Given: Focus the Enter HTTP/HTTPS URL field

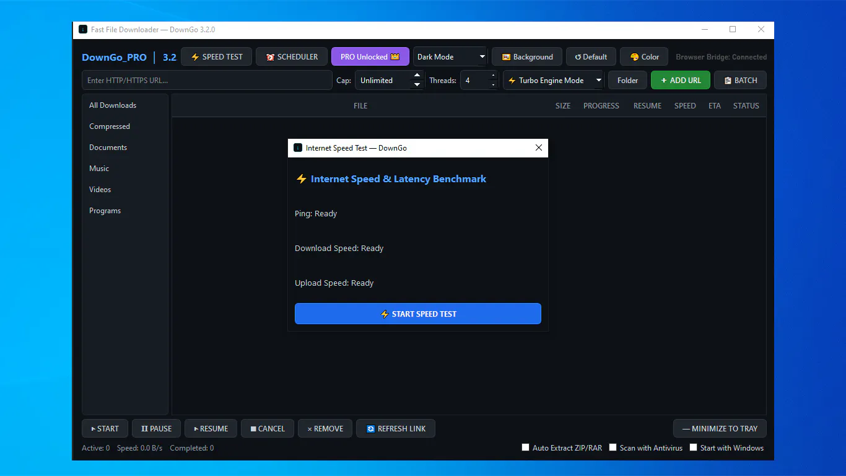Looking at the screenshot, I should click(207, 80).
